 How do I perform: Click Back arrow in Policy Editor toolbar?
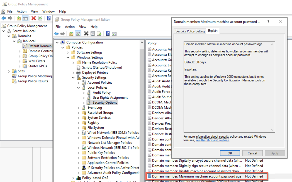click(56, 33)
